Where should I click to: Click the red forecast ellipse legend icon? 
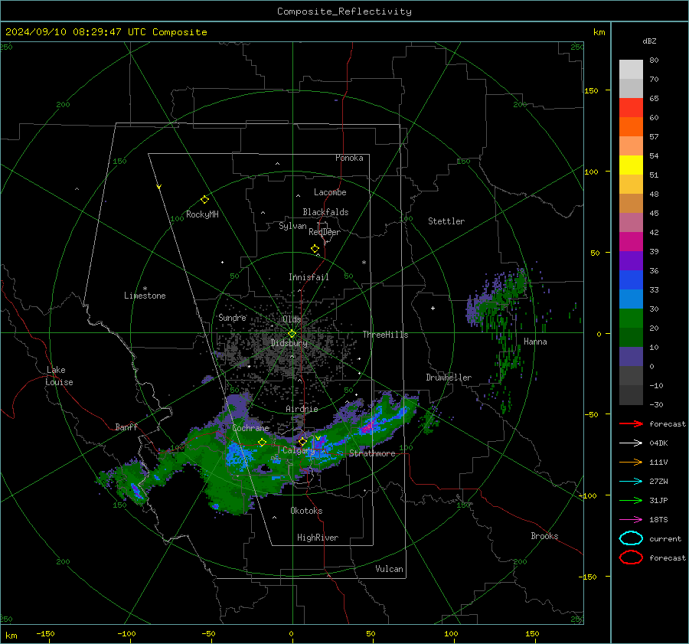pyautogui.click(x=631, y=557)
